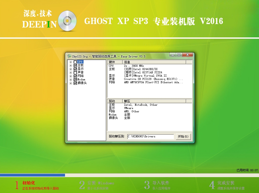Expand the 显示 tree node
The width and height of the screenshot is (259, 193).
[x=71, y=69]
